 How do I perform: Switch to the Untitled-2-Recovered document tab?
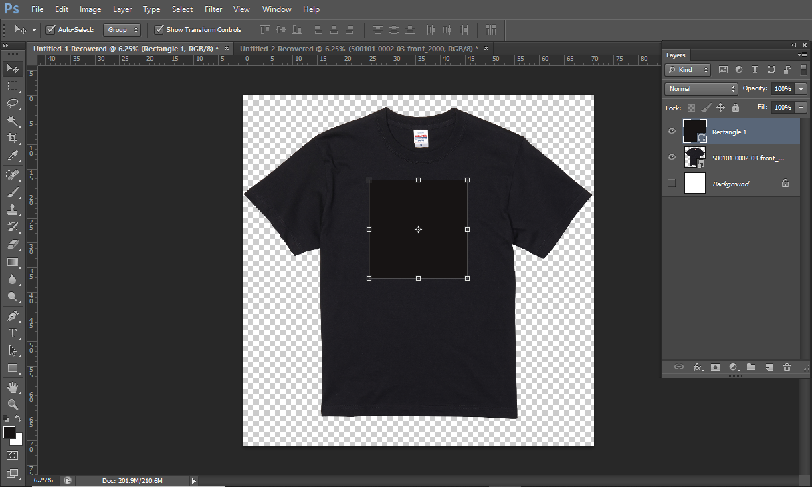tap(359, 49)
